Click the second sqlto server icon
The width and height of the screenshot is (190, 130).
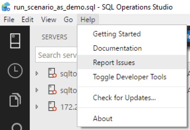(52, 89)
